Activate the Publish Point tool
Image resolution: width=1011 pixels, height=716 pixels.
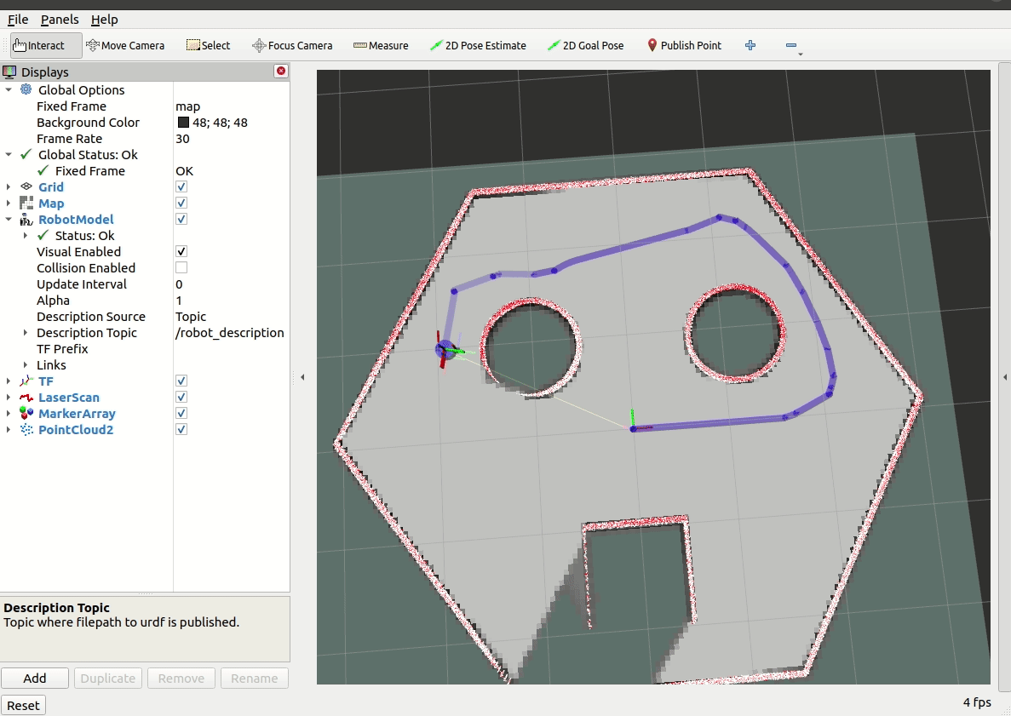pyautogui.click(x=684, y=45)
